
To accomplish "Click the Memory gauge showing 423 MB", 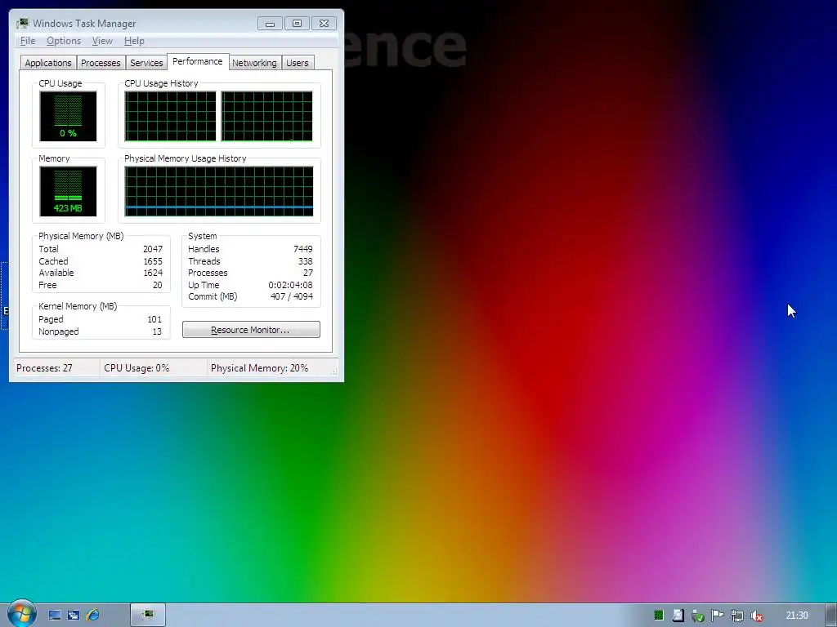I will coord(68,191).
